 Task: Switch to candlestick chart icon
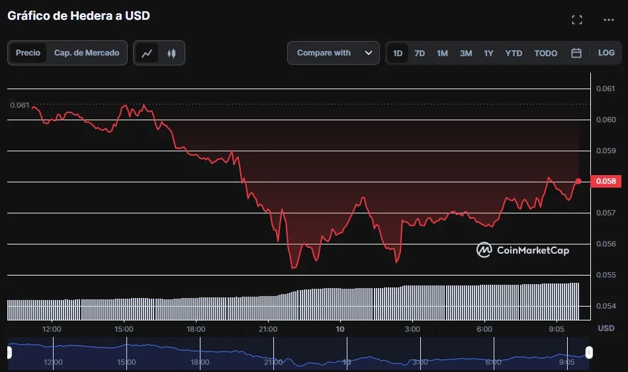[x=171, y=53]
